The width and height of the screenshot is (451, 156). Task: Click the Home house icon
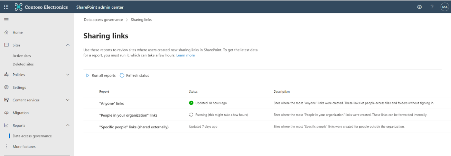(6, 33)
